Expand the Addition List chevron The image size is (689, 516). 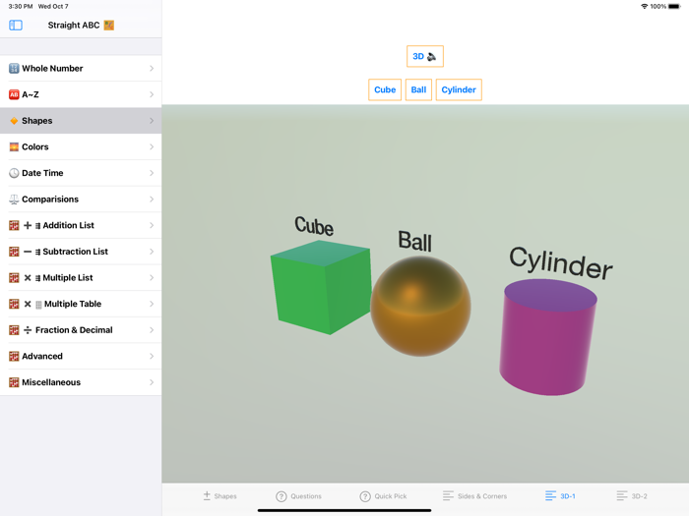[x=152, y=225]
